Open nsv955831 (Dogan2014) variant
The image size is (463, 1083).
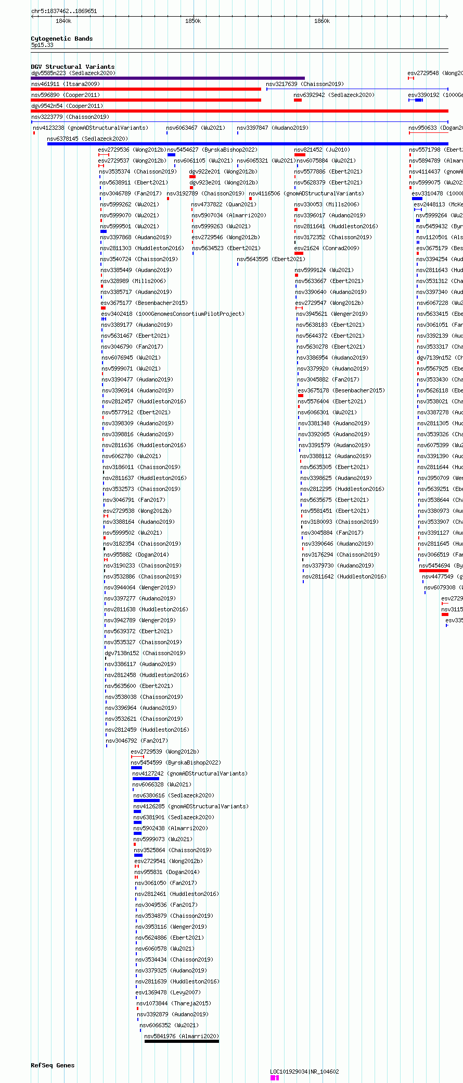point(167,872)
